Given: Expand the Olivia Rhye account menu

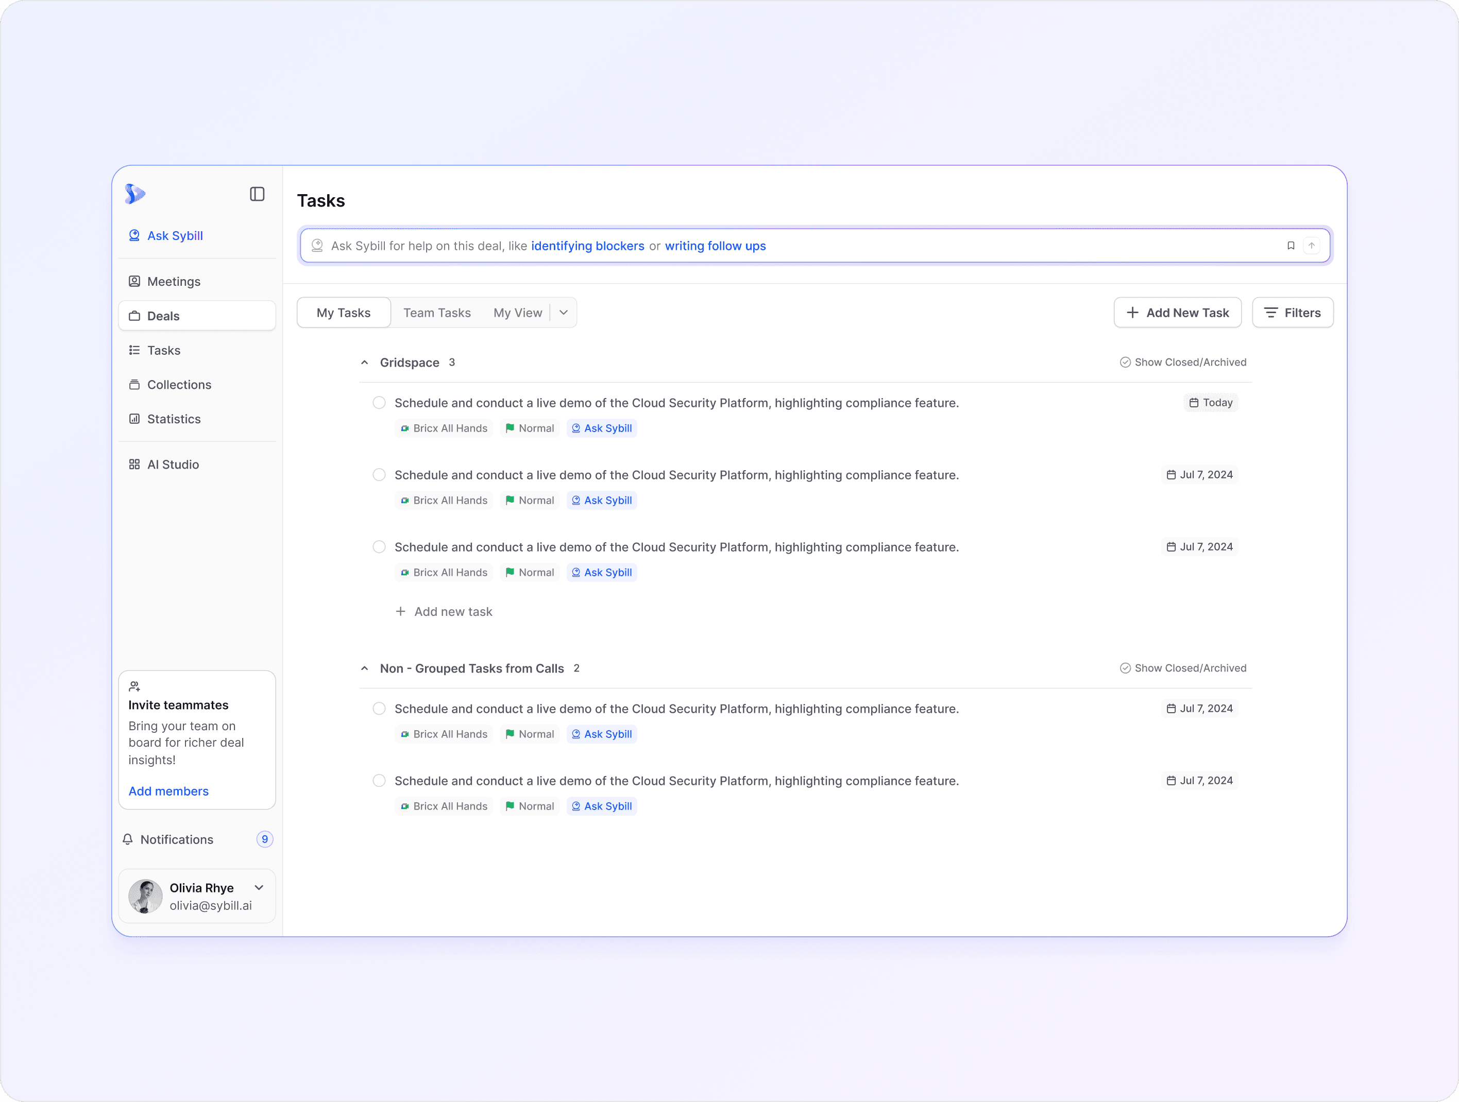Looking at the screenshot, I should 259,888.
